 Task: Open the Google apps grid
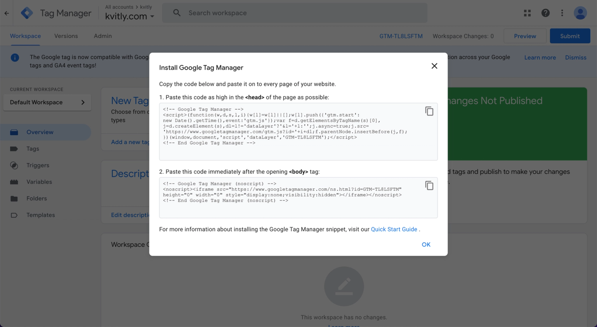[527, 13]
